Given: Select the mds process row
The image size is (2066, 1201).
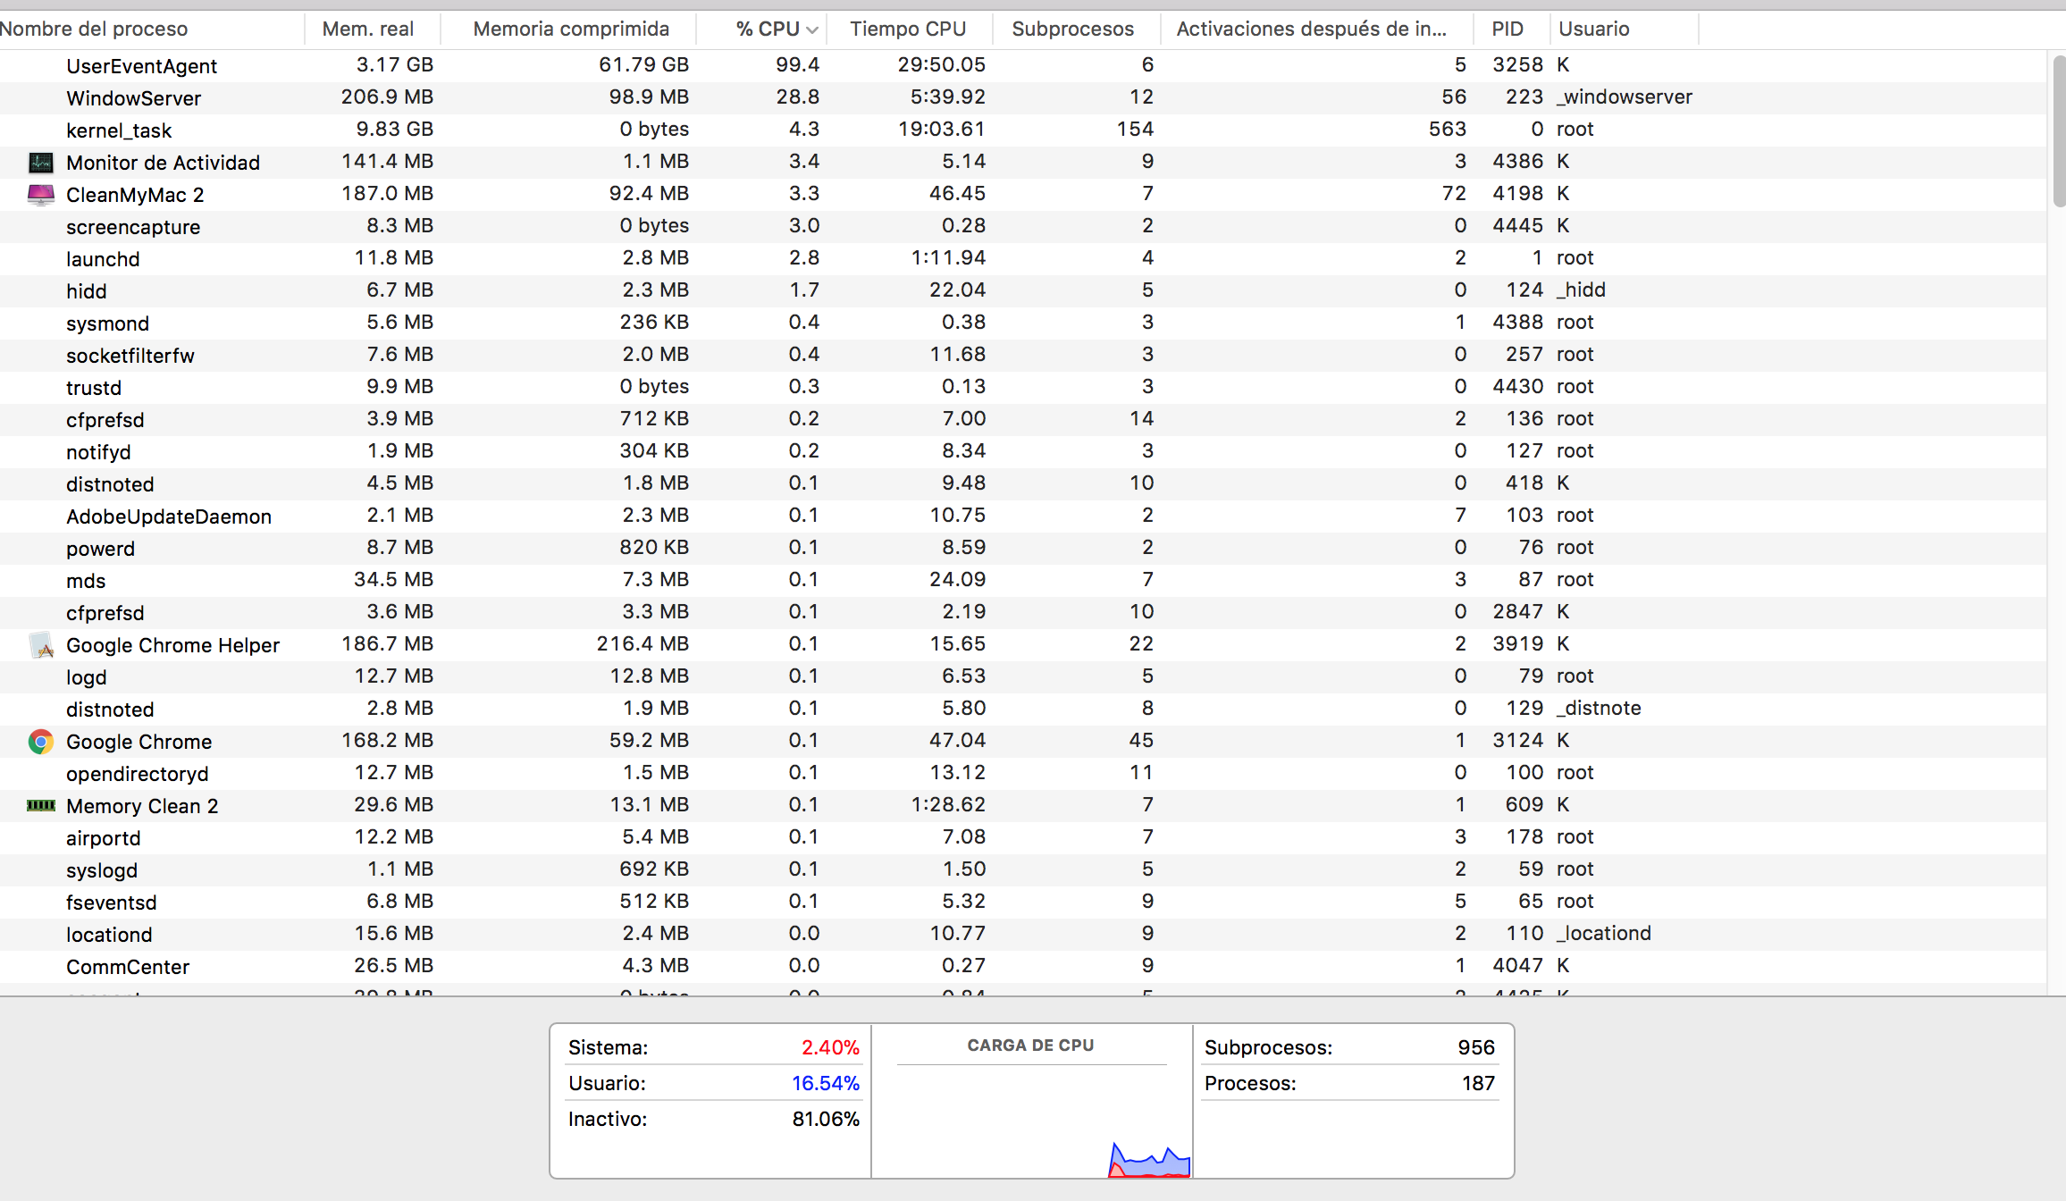Looking at the screenshot, I should [1023, 580].
